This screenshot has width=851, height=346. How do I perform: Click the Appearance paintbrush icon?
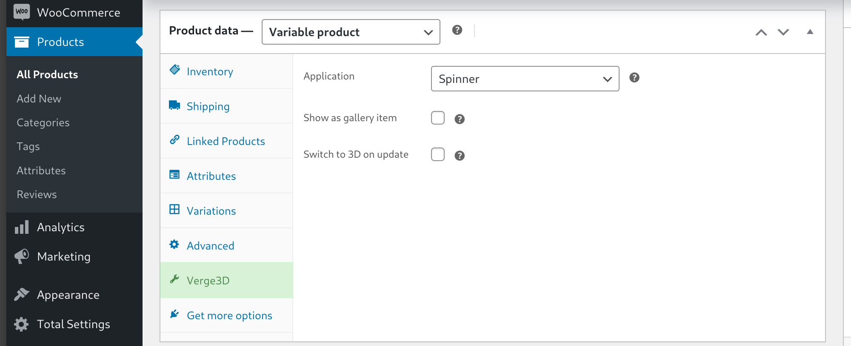pos(22,295)
